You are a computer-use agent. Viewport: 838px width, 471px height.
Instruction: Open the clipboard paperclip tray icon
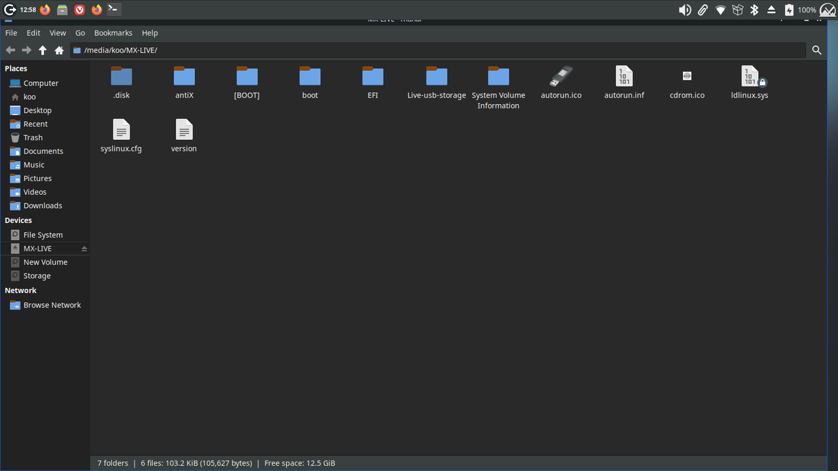tap(702, 10)
